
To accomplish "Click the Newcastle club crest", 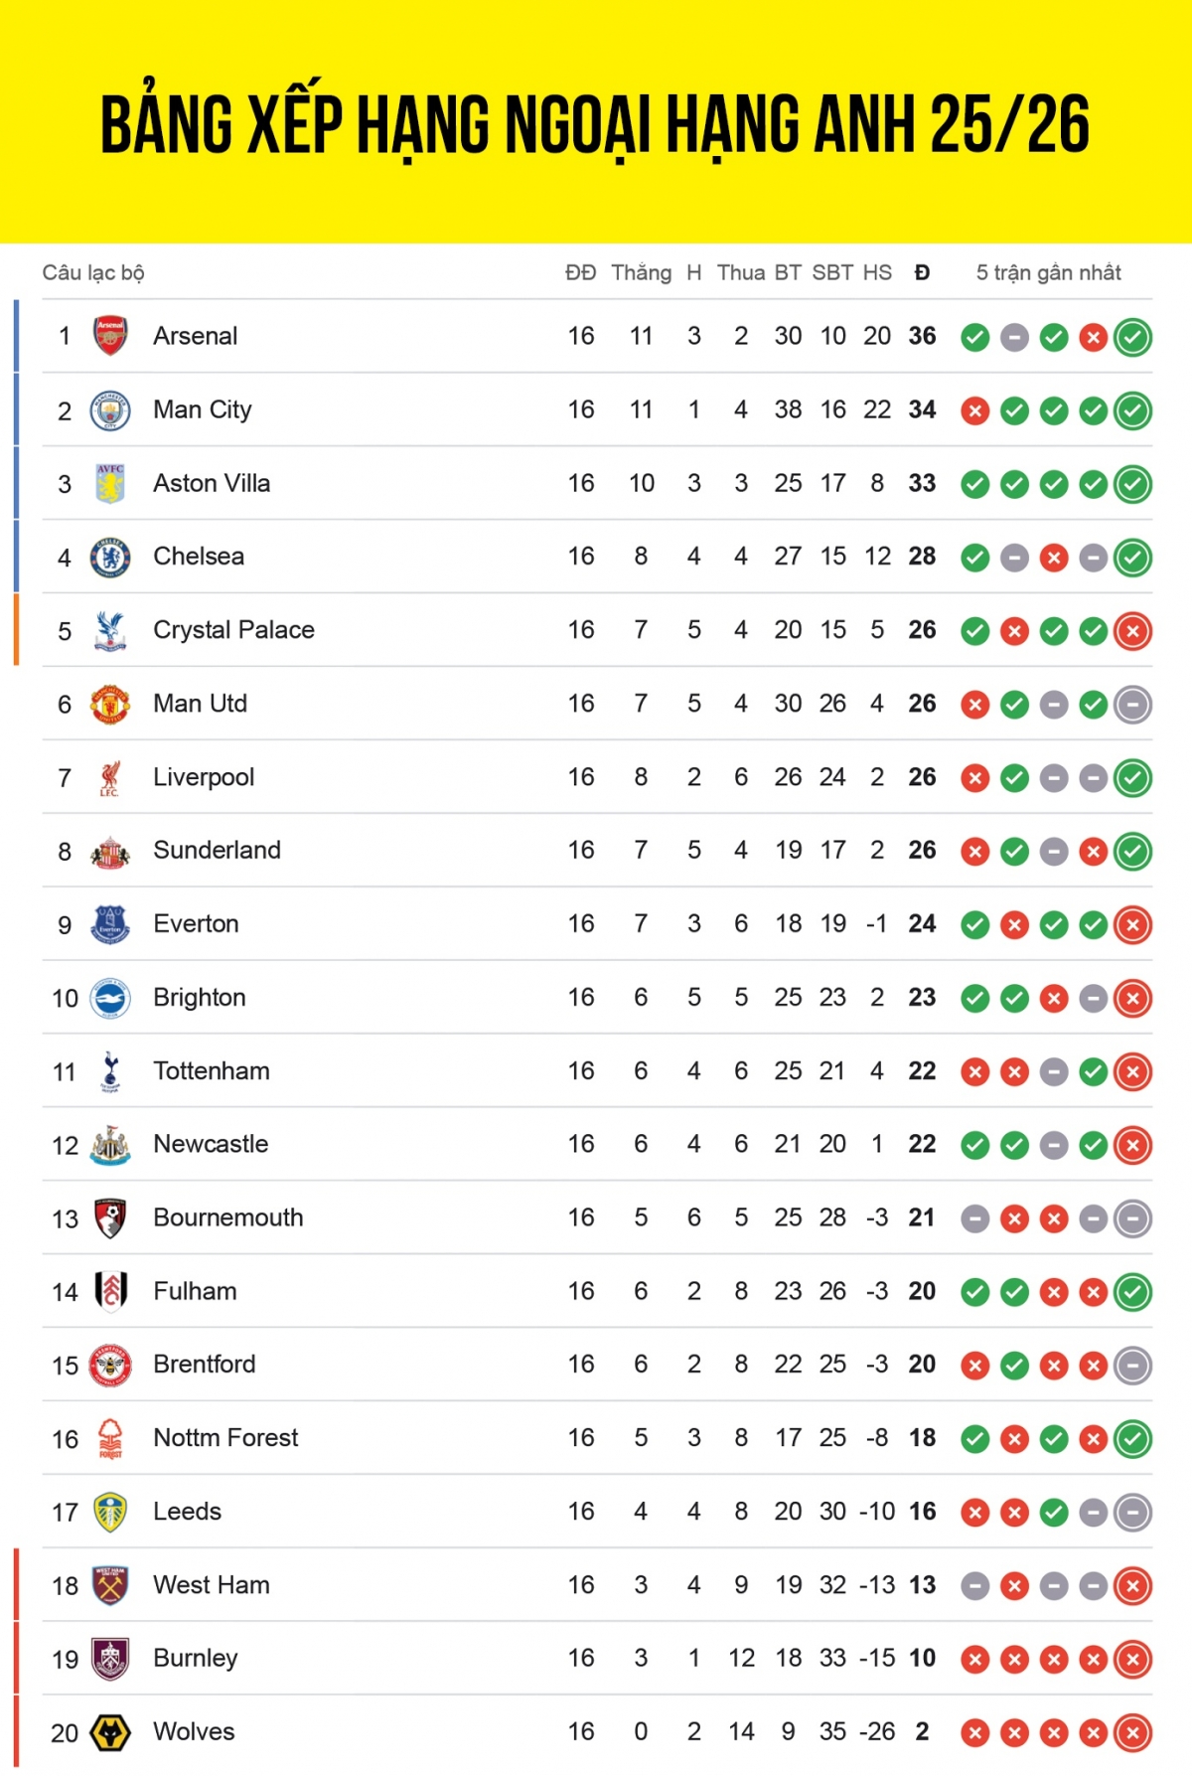I will (110, 1145).
